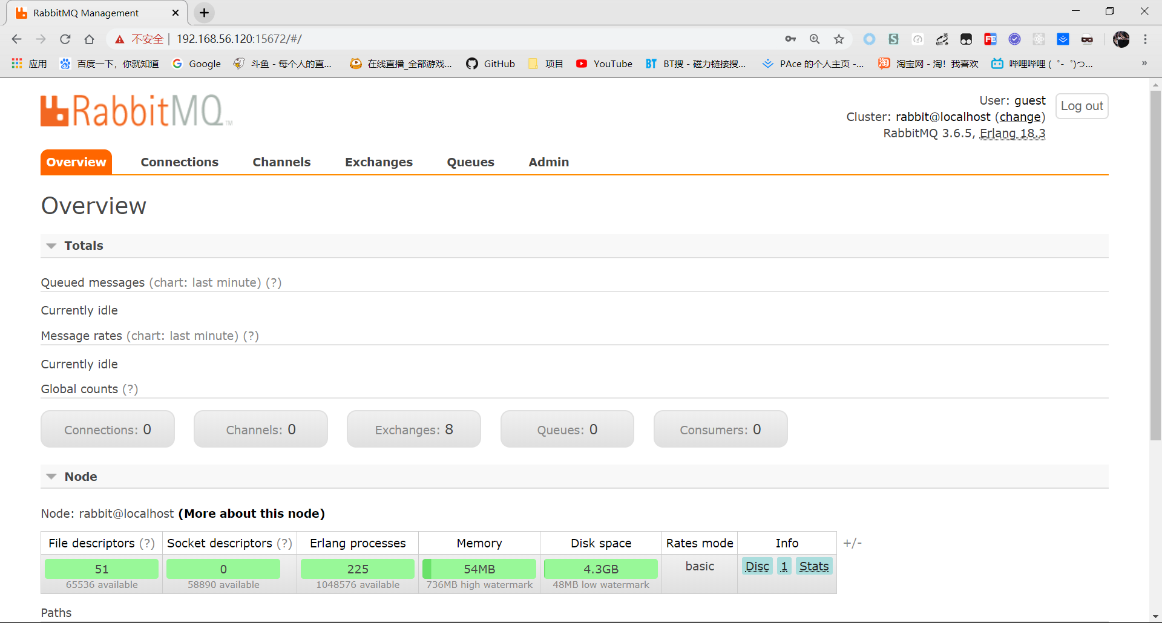This screenshot has width=1162, height=623.
Task: Reload the RabbitMQ page
Action: [x=65, y=39]
